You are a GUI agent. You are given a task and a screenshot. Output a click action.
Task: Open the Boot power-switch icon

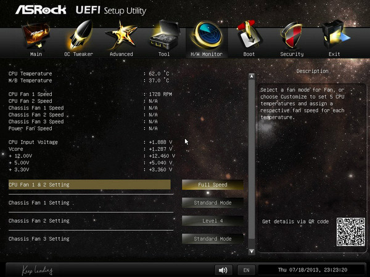pyautogui.click(x=249, y=37)
